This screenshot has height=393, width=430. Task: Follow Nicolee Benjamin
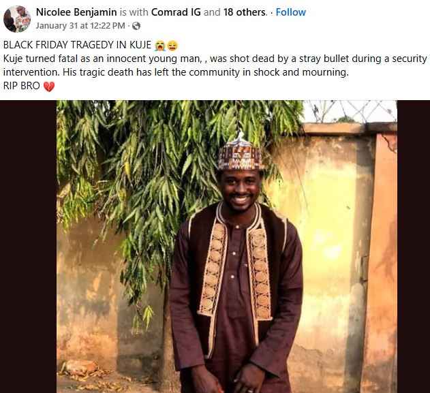pyautogui.click(x=291, y=12)
